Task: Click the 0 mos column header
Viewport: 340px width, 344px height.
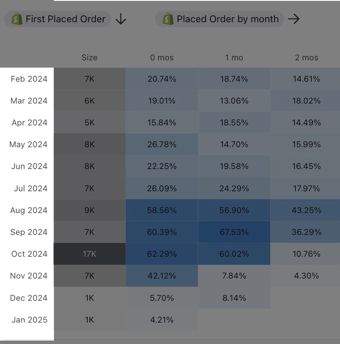Action: pyautogui.click(x=162, y=57)
